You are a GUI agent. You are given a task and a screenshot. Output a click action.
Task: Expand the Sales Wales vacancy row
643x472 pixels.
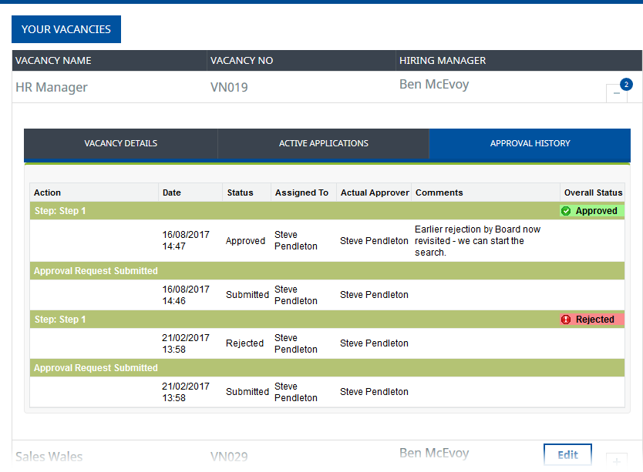[617, 461]
